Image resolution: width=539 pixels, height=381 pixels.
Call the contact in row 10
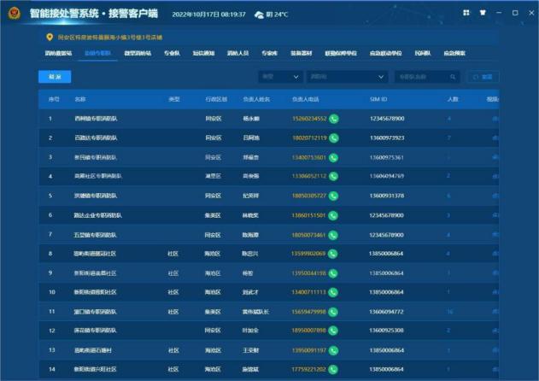pos(333,292)
